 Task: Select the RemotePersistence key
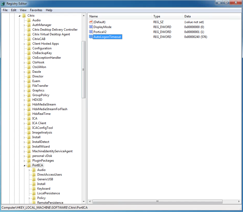click(50, 202)
